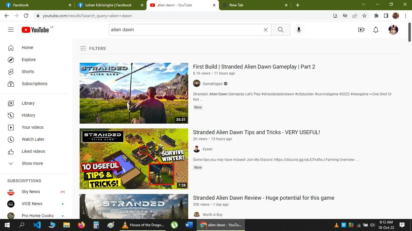Click the Kysen channel avatar
The width and height of the screenshot is (412, 231).
click(x=197, y=149)
